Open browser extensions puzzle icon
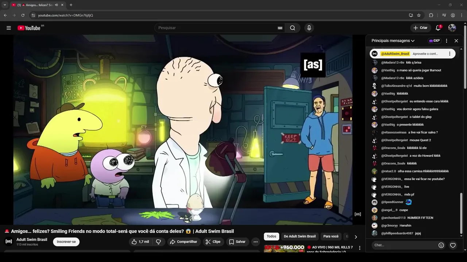 pos(431,15)
